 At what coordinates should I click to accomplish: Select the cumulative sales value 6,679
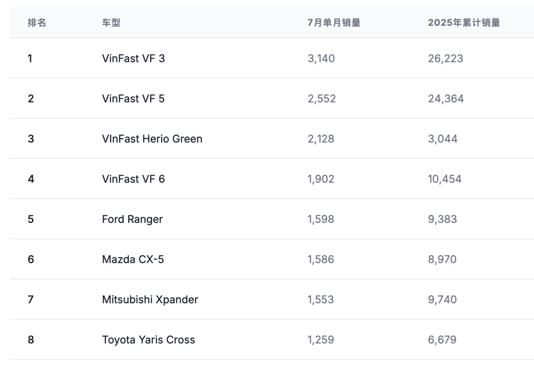(x=443, y=340)
